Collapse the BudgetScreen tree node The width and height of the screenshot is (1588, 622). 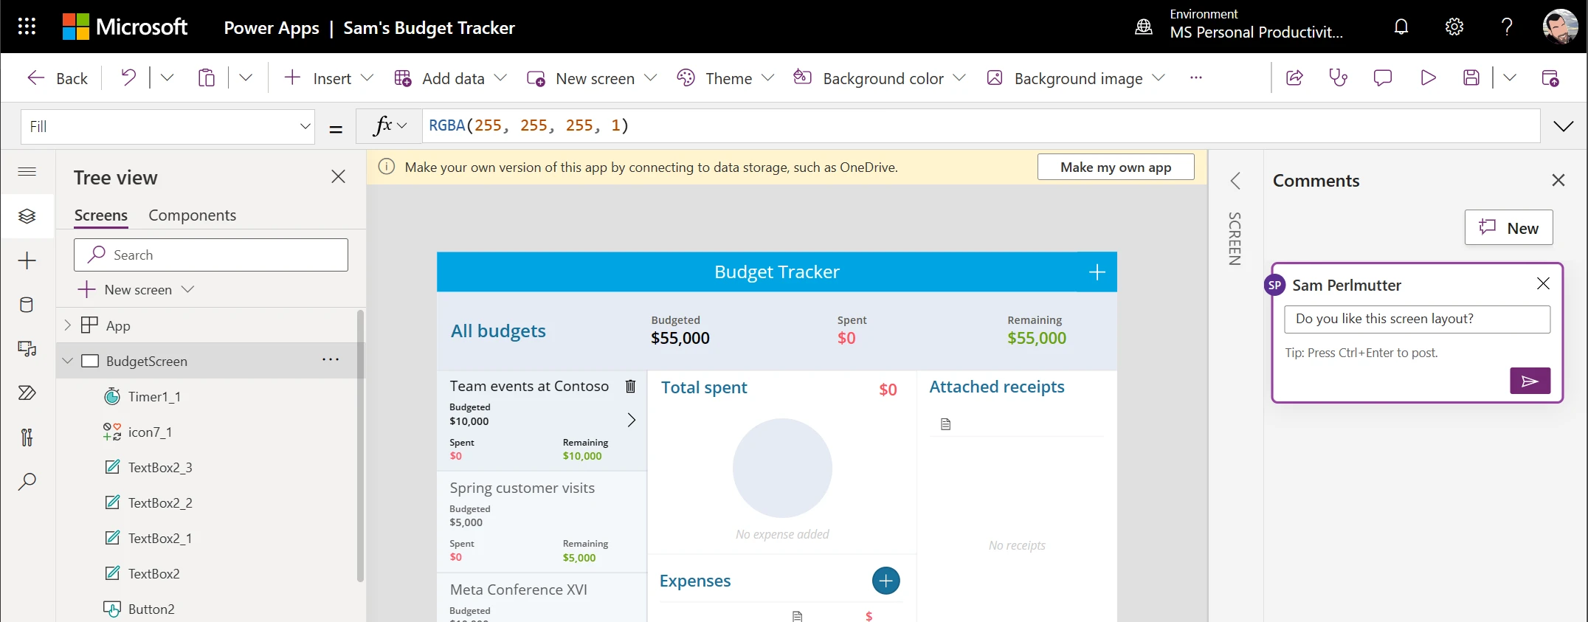(x=68, y=361)
